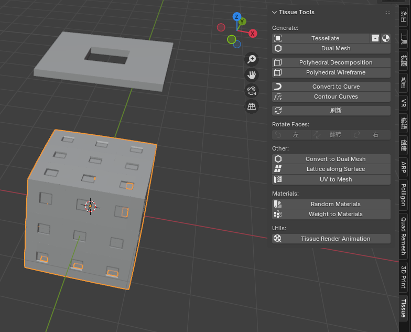Open the Quad Remesh sidebar tab
Image resolution: width=411 pixels, height=332 pixels.
pyautogui.click(x=404, y=236)
